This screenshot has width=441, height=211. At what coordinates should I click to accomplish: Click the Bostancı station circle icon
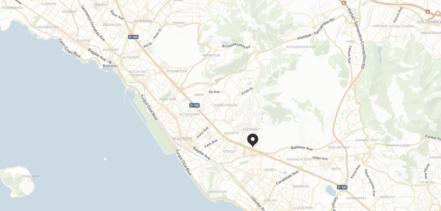coord(110,62)
